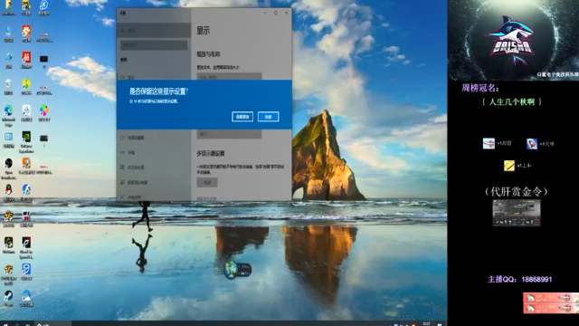Screen dimensions: 579x326
Task: Launch the WeGame desktop shortcut
Action: coord(8,243)
